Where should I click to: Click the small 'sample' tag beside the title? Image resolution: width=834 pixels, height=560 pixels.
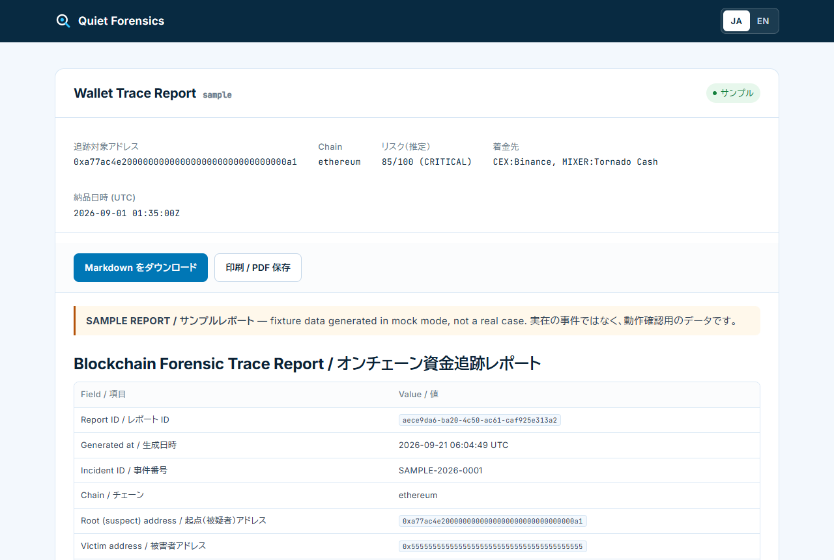(x=217, y=95)
